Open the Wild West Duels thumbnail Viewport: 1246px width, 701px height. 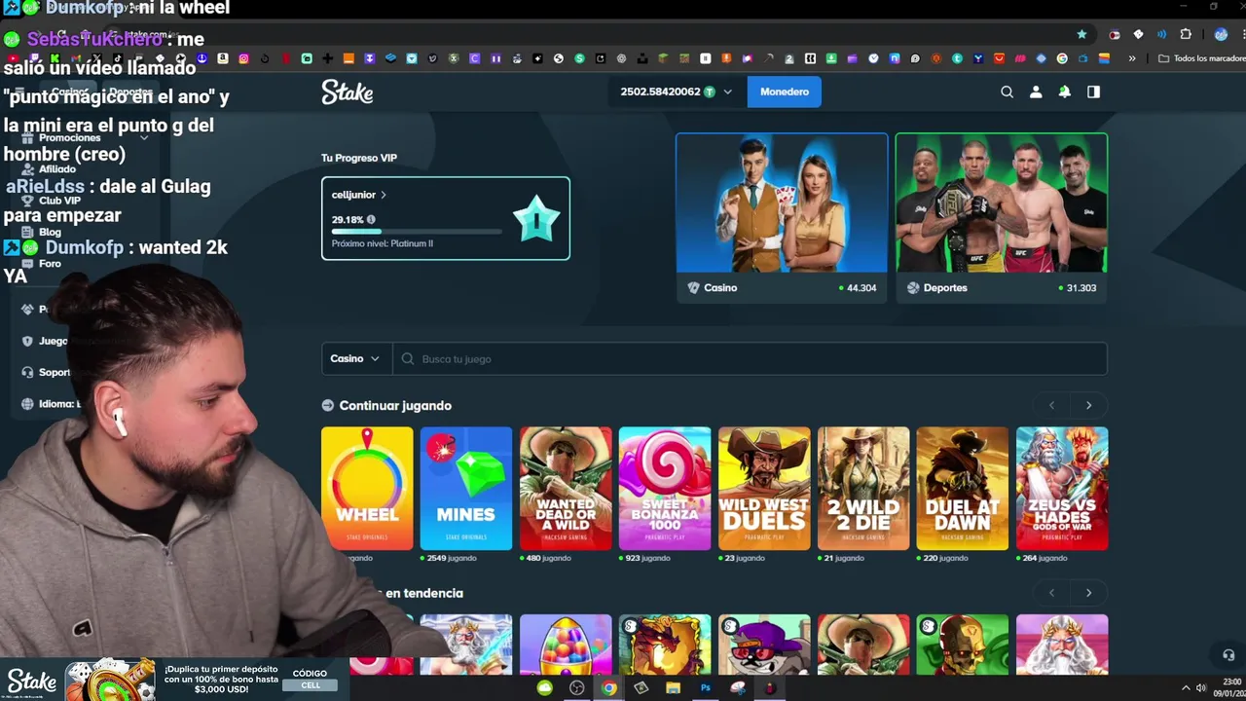click(764, 488)
